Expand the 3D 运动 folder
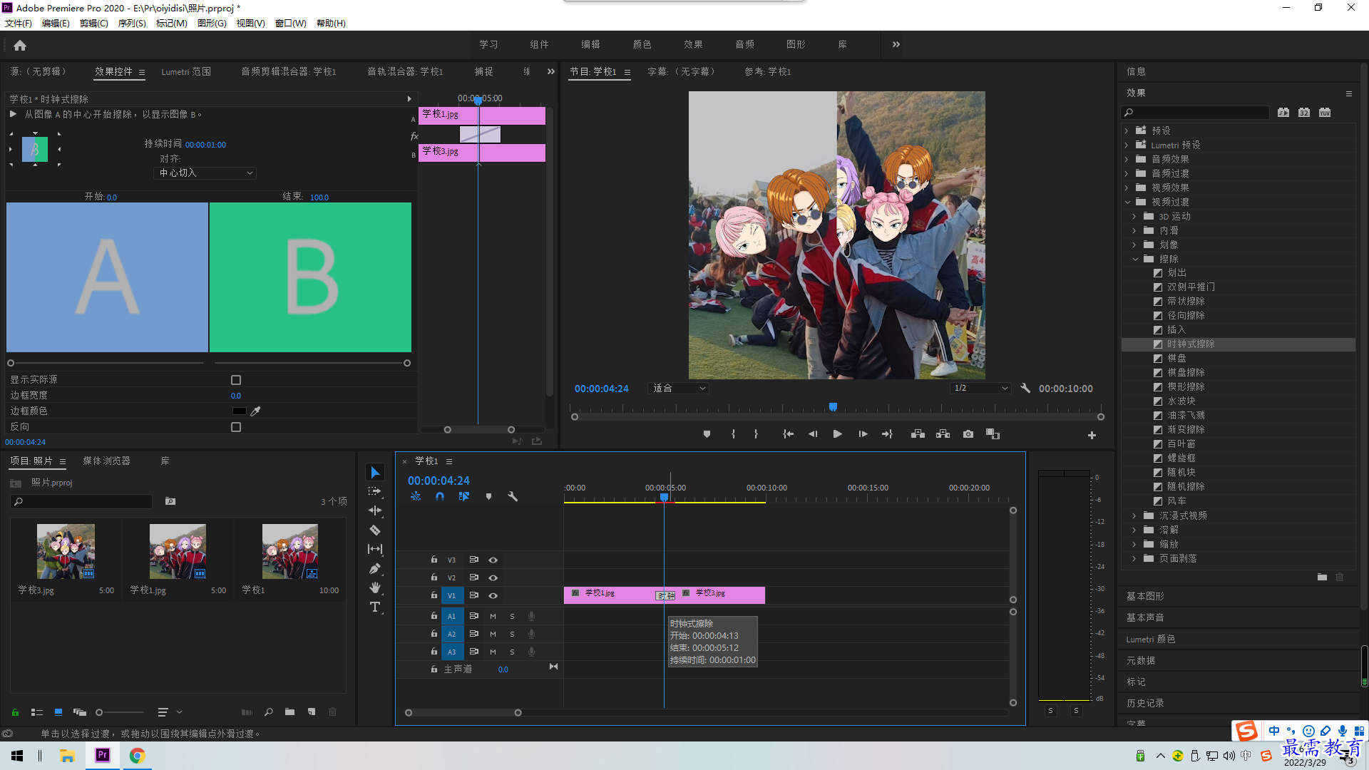 point(1134,217)
